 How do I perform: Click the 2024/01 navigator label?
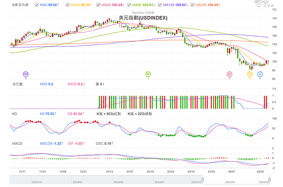tap(78, 182)
